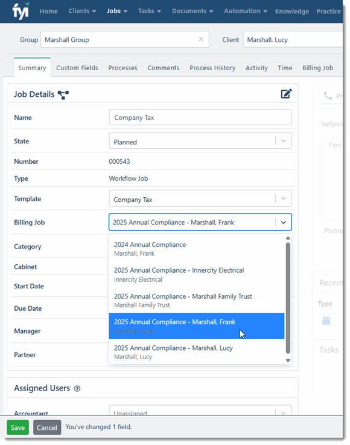Click the Cabinet field label
The image size is (350, 445).
click(25, 267)
